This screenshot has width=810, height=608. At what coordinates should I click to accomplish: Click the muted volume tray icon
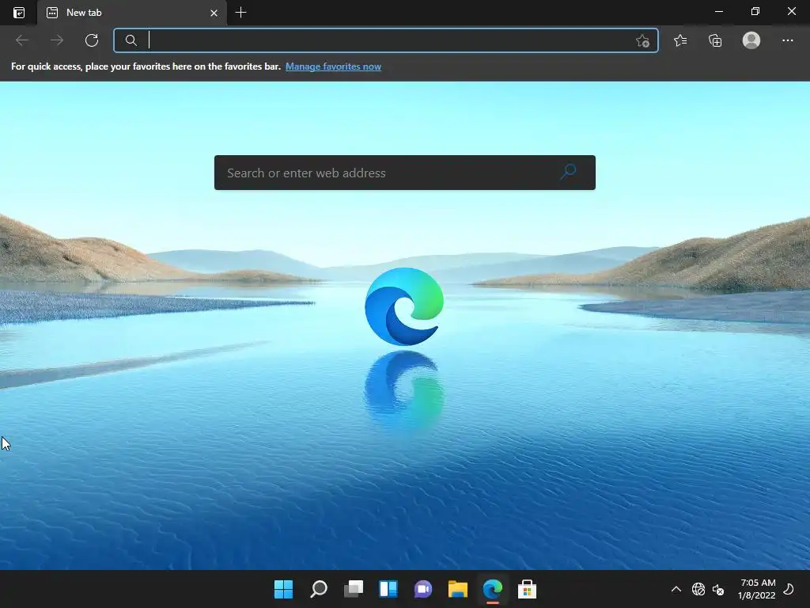click(718, 589)
